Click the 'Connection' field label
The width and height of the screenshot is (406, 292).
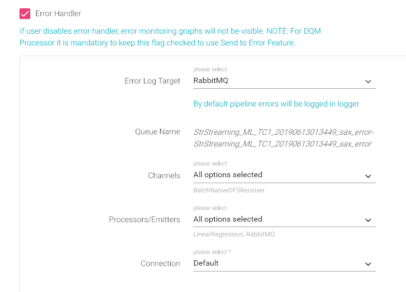point(161,264)
